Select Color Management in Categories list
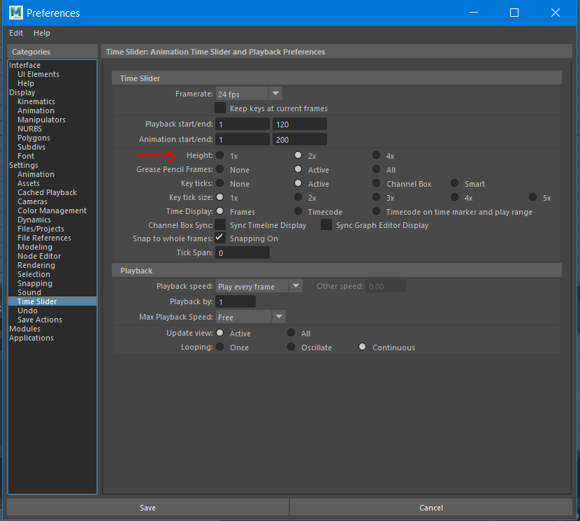The height and width of the screenshot is (521, 580). pos(52,210)
